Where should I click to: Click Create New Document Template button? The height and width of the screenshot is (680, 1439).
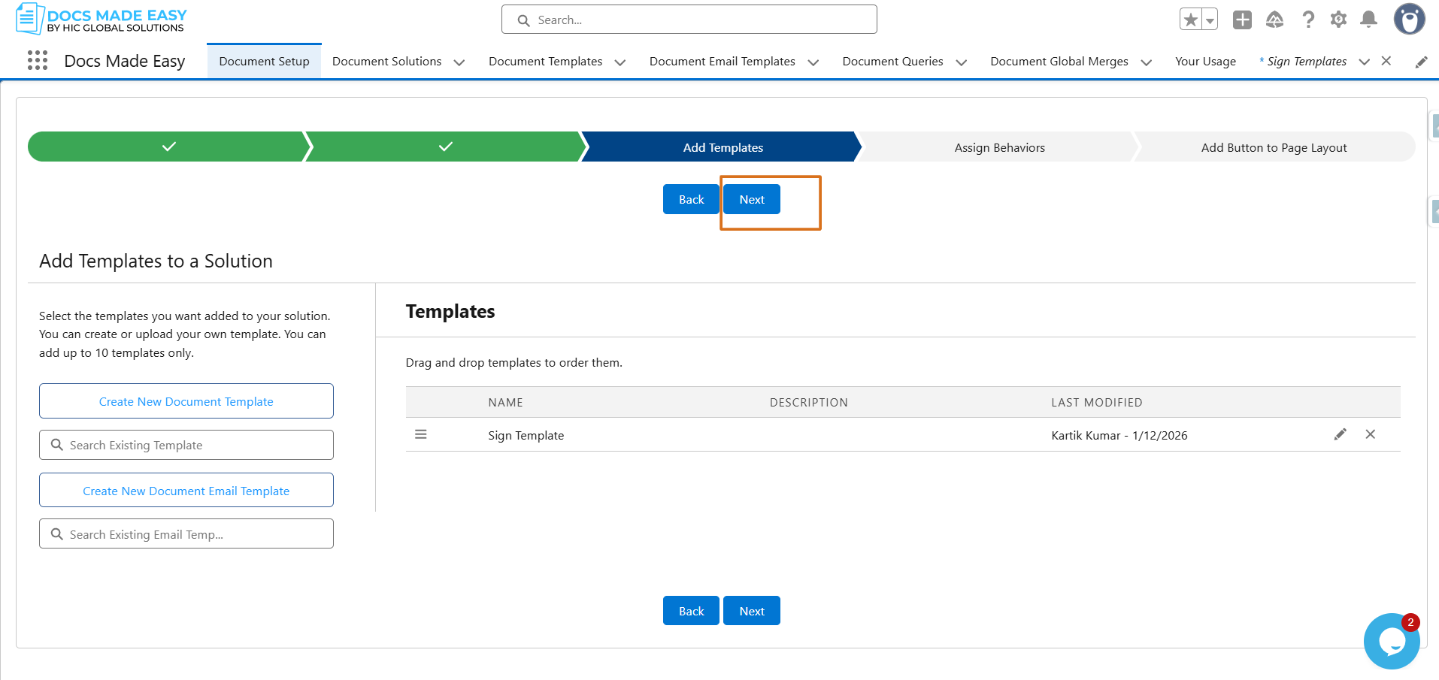(x=186, y=401)
